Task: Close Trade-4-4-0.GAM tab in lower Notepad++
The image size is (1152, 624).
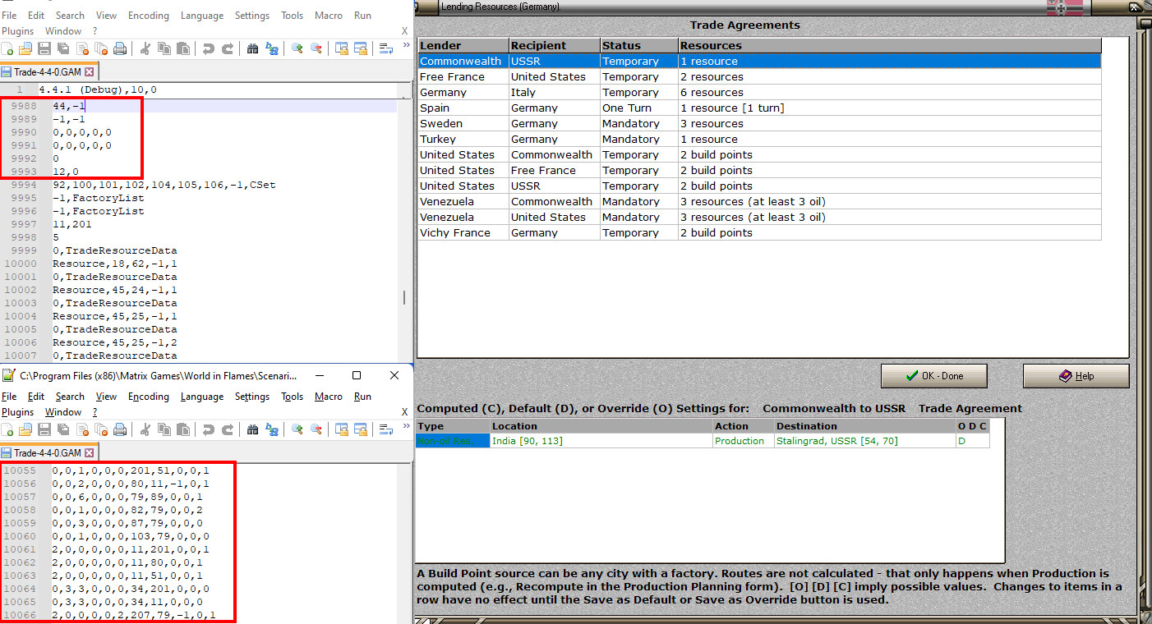Action: click(90, 453)
